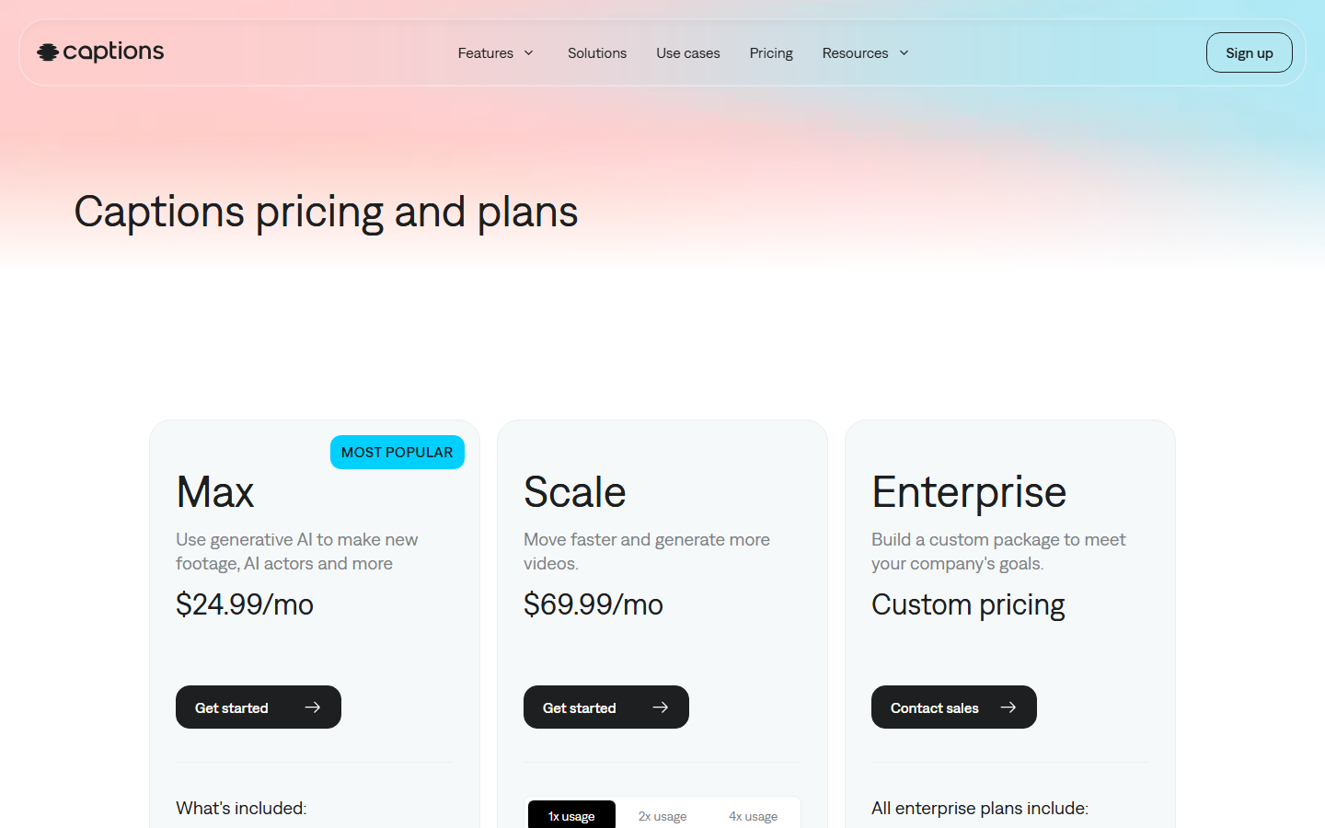1325x828 pixels.
Task: Get started with the Scale plan
Action: [x=606, y=707]
